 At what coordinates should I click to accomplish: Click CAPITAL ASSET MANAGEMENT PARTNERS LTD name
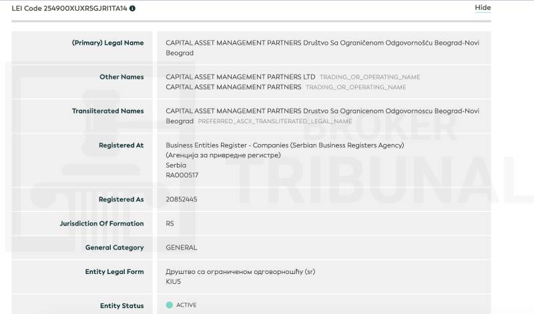coord(240,77)
